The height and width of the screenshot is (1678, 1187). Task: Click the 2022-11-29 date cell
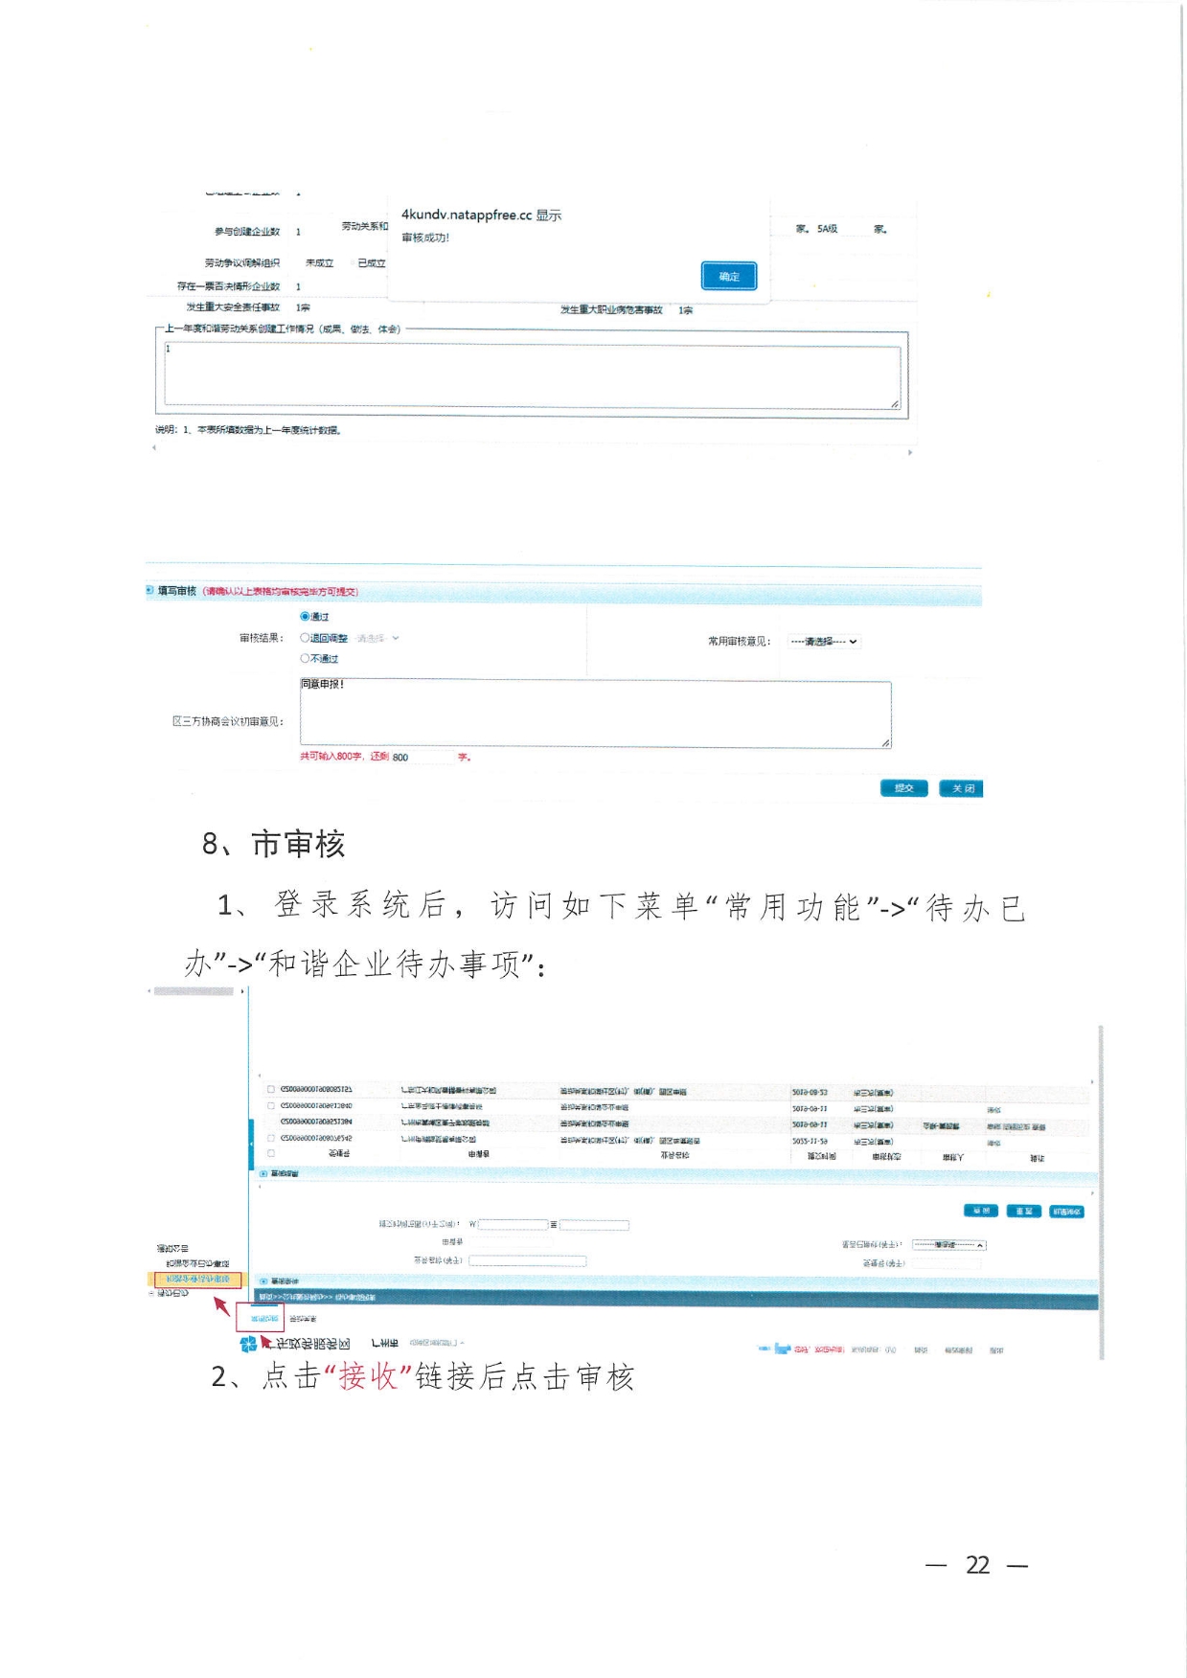point(810,1141)
